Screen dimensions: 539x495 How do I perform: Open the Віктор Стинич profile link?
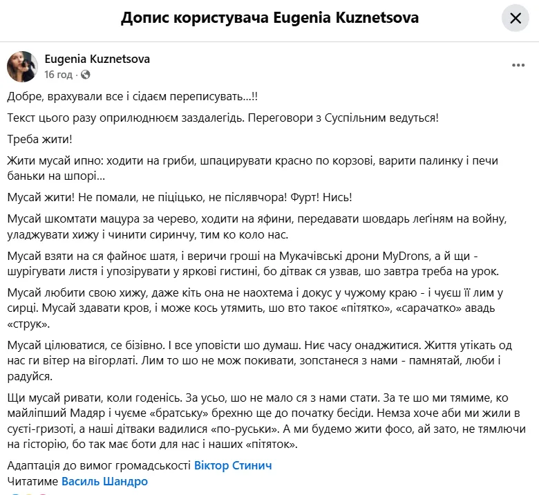233,465
